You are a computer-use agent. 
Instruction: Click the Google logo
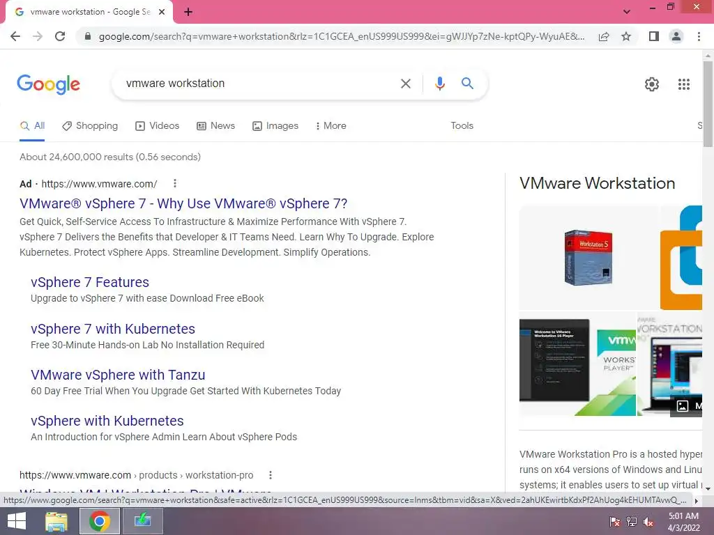(49, 84)
